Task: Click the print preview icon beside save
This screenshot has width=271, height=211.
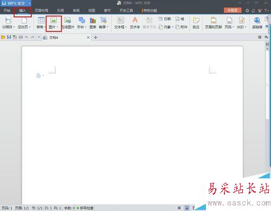Action: click(15, 38)
